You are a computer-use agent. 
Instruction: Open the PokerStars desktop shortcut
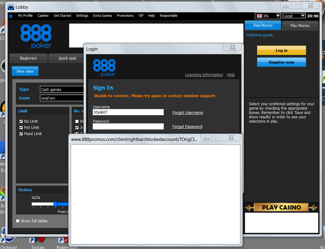click(x=67, y=244)
